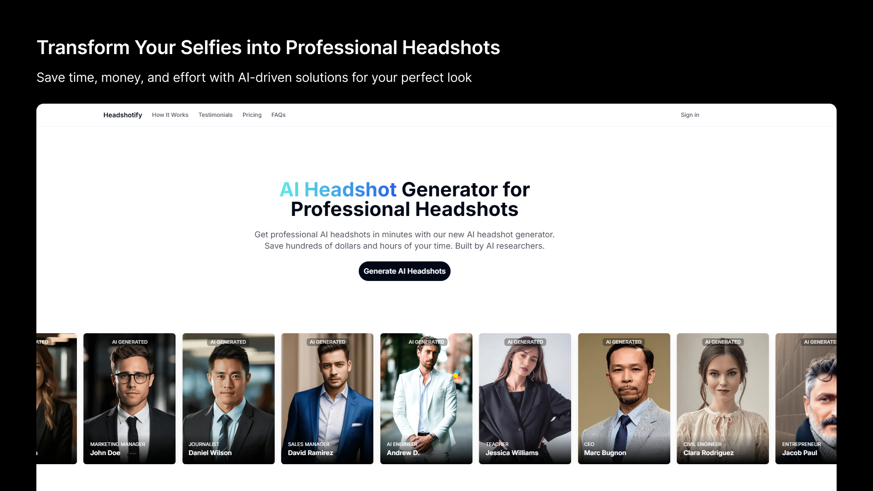Click the Generate AI Headshots button
873x491 pixels.
click(x=405, y=271)
